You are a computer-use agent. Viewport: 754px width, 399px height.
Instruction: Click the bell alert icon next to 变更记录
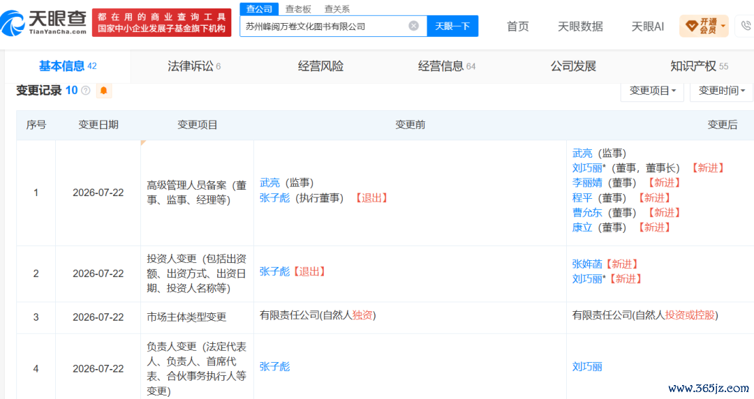[103, 91]
